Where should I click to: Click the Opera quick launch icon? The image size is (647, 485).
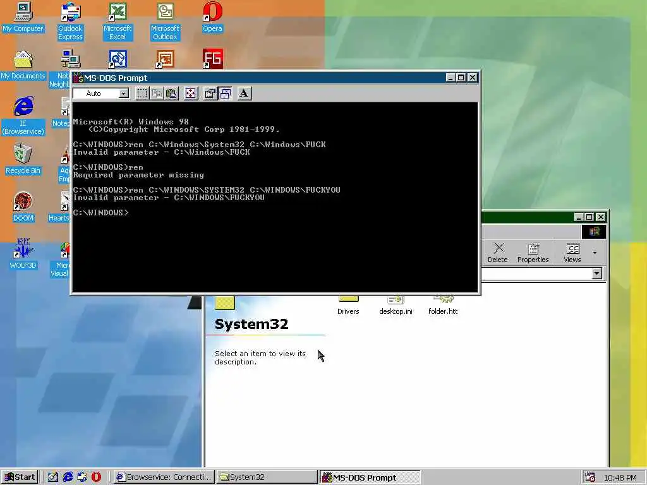[96, 477]
